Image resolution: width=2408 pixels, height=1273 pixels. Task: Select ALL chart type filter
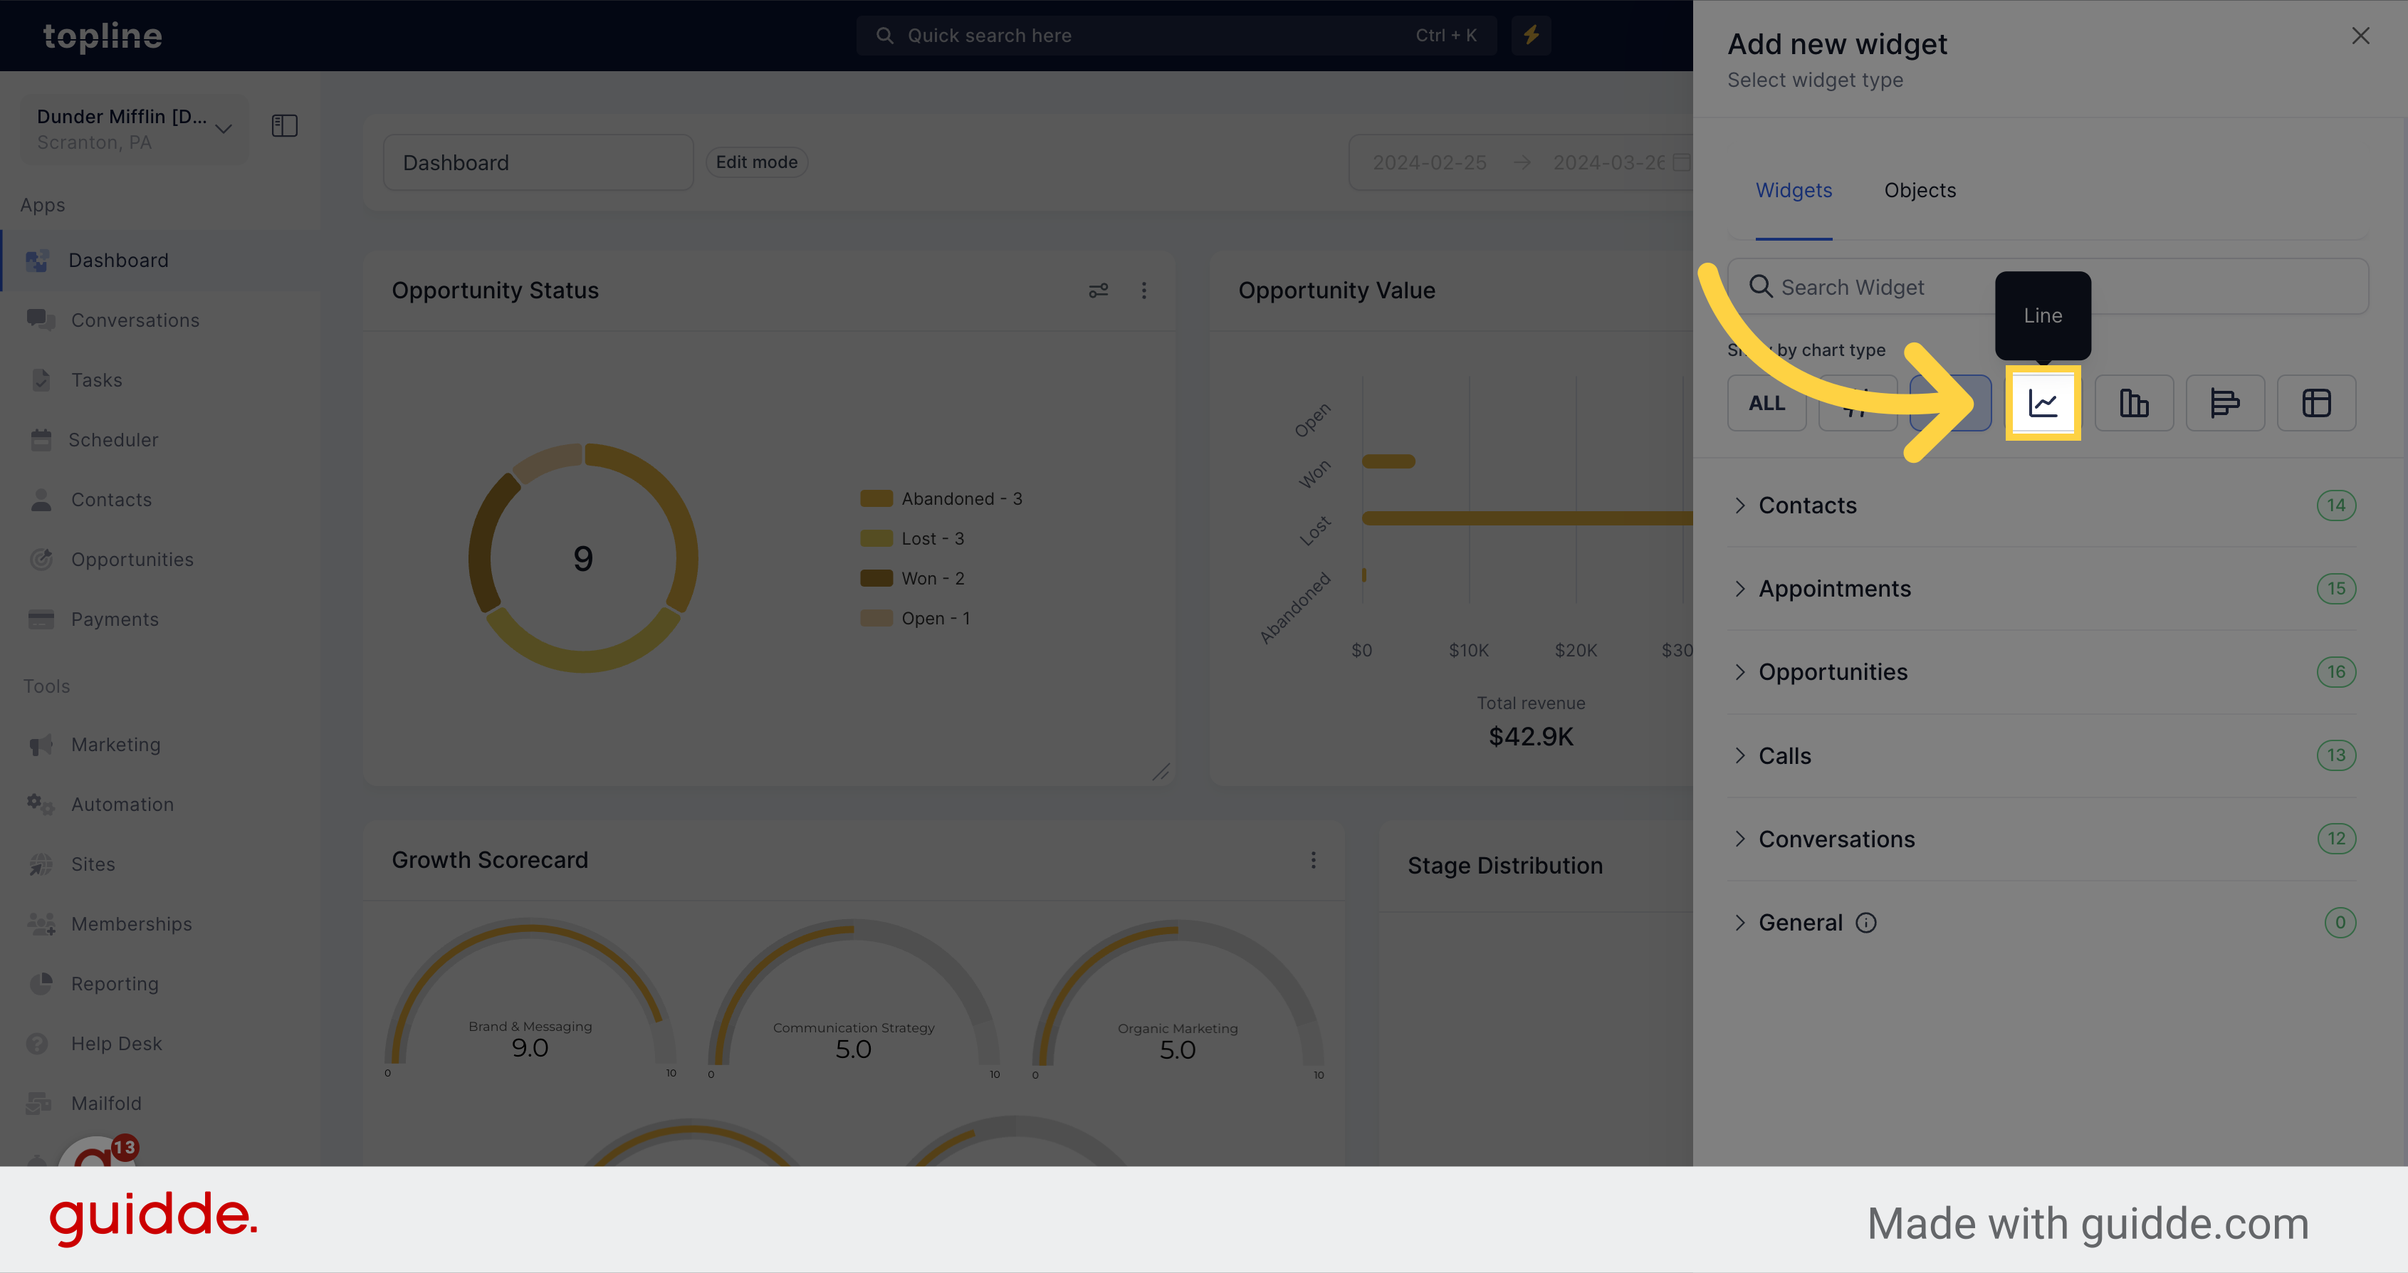[1766, 403]
